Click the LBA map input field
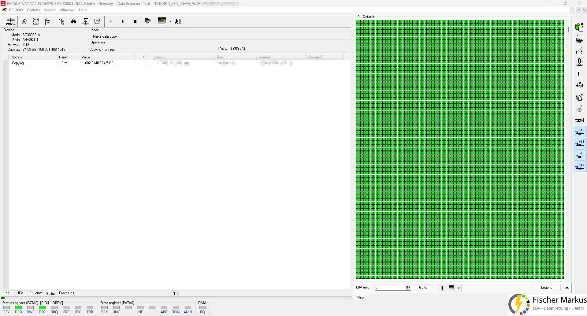Image resolution: width=587 pixels, height=316 pixels. 390,288
